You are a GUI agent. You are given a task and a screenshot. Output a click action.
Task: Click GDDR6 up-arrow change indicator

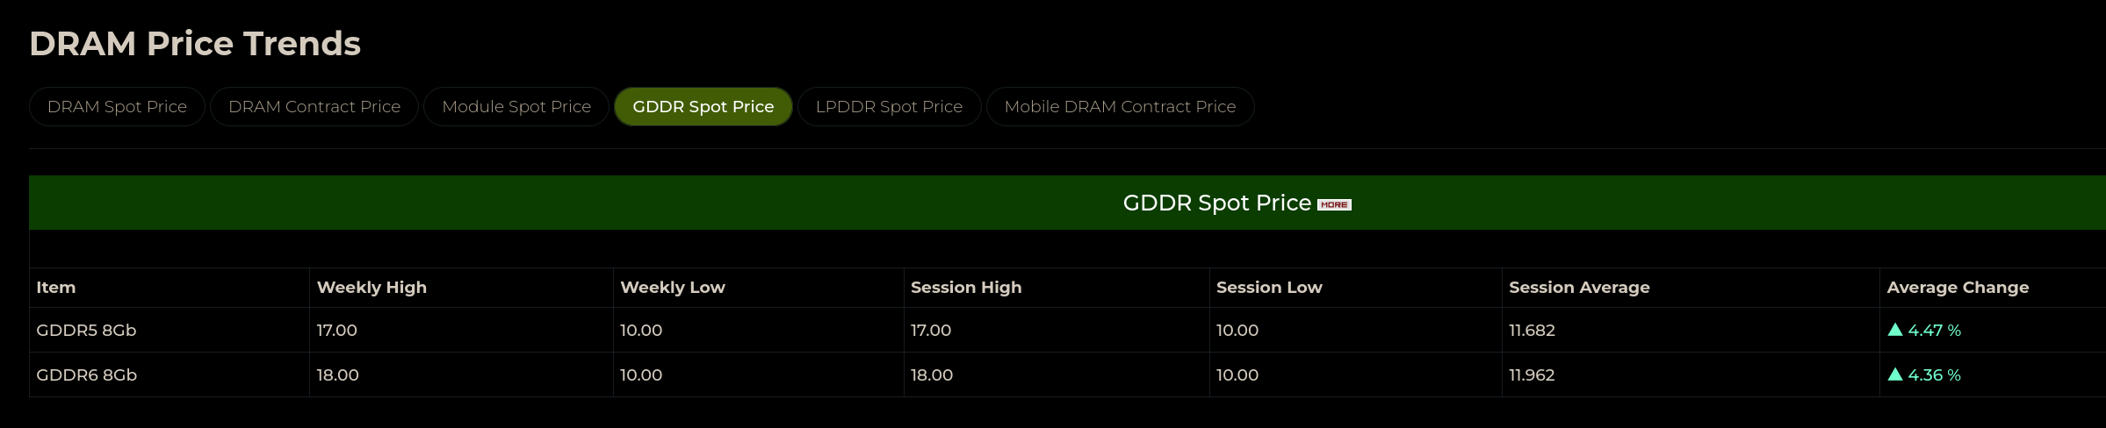pos(1895,374)
